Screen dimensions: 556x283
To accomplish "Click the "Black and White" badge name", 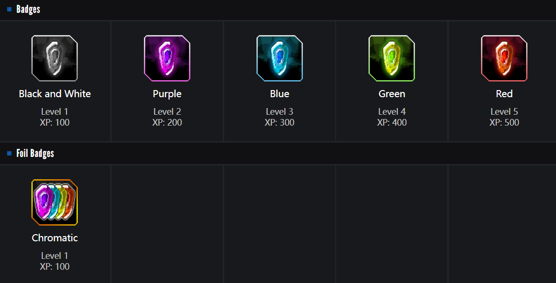I will [55, 94].
